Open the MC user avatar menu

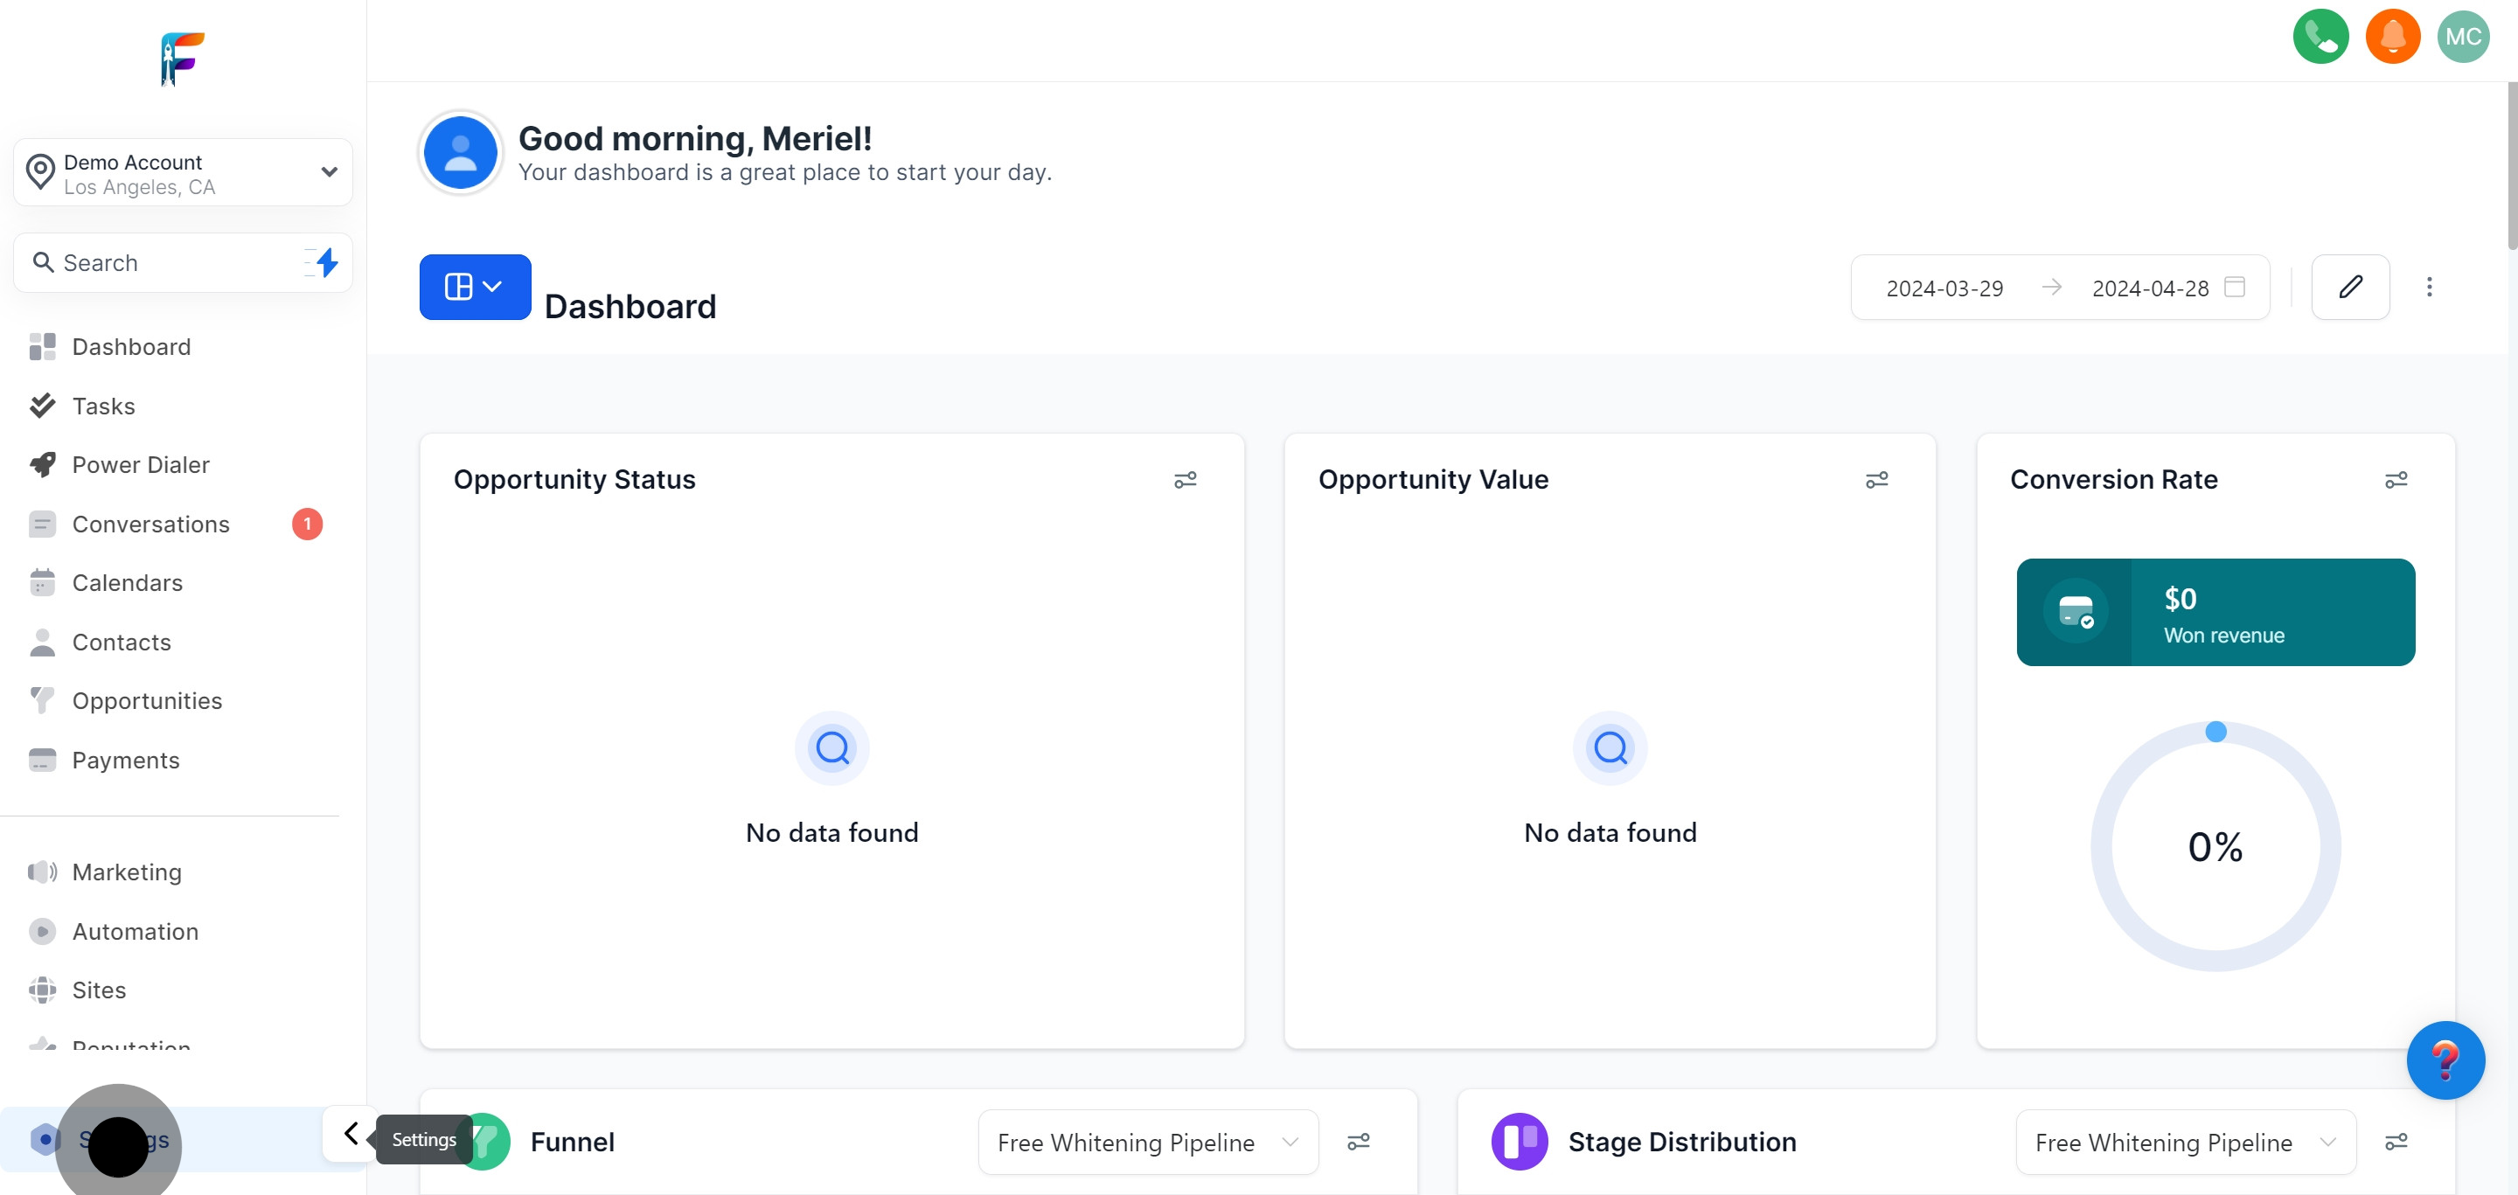(2462, 36)
